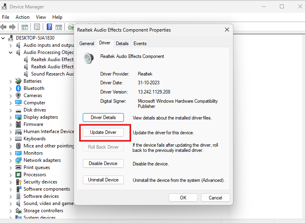Viewport: 305px width, 223px height.
Task: Click the action pane toolbar icon
Action: (59, 27)
